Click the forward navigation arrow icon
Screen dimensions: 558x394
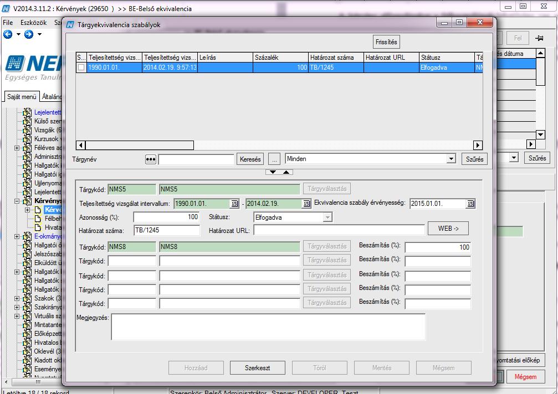click(29, 34)
